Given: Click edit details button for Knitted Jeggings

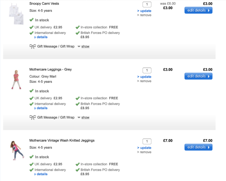Looking at the screenshot, I should click(198, 147).
